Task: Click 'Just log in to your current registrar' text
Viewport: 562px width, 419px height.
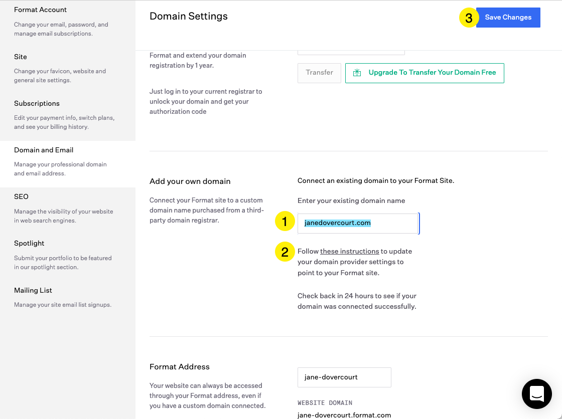Action: (206, 101)
